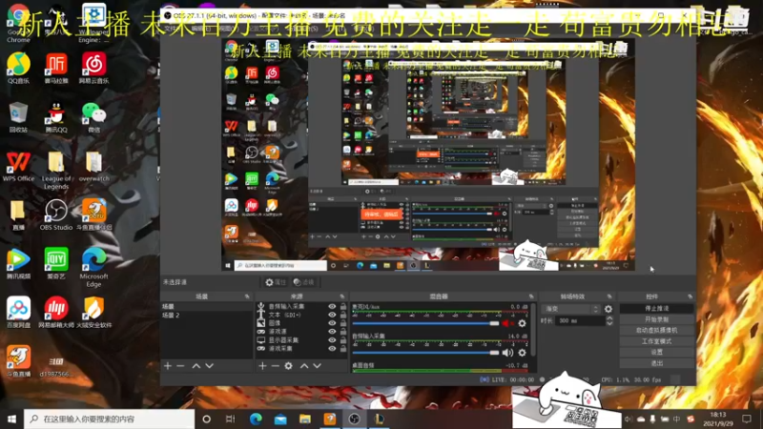The height and width of the screenshot is (429, 763).
Task: Open settings gear for 音频输入采集 mixer channel
Action: click(x=522, y=353)
